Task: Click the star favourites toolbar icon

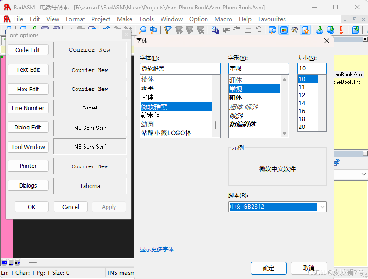Action: [x=305, y=30]
